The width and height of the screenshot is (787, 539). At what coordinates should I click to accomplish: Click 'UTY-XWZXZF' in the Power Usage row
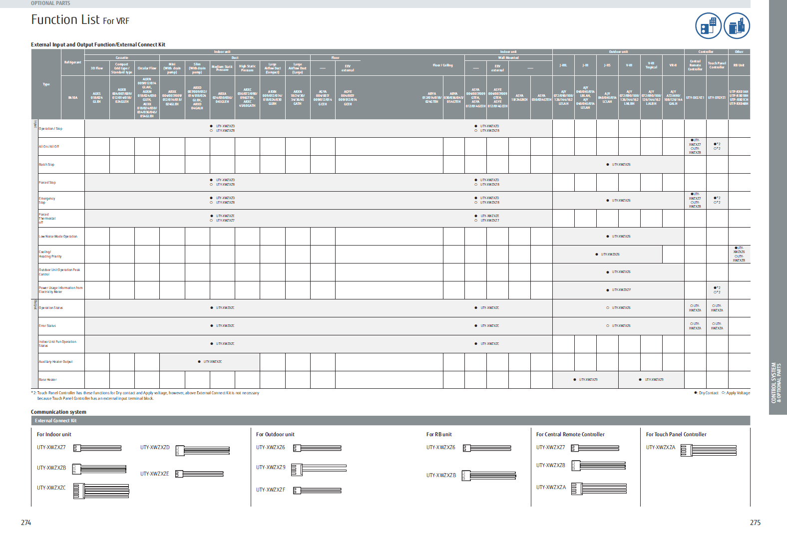pyautogui.click(x=621, y=290)
